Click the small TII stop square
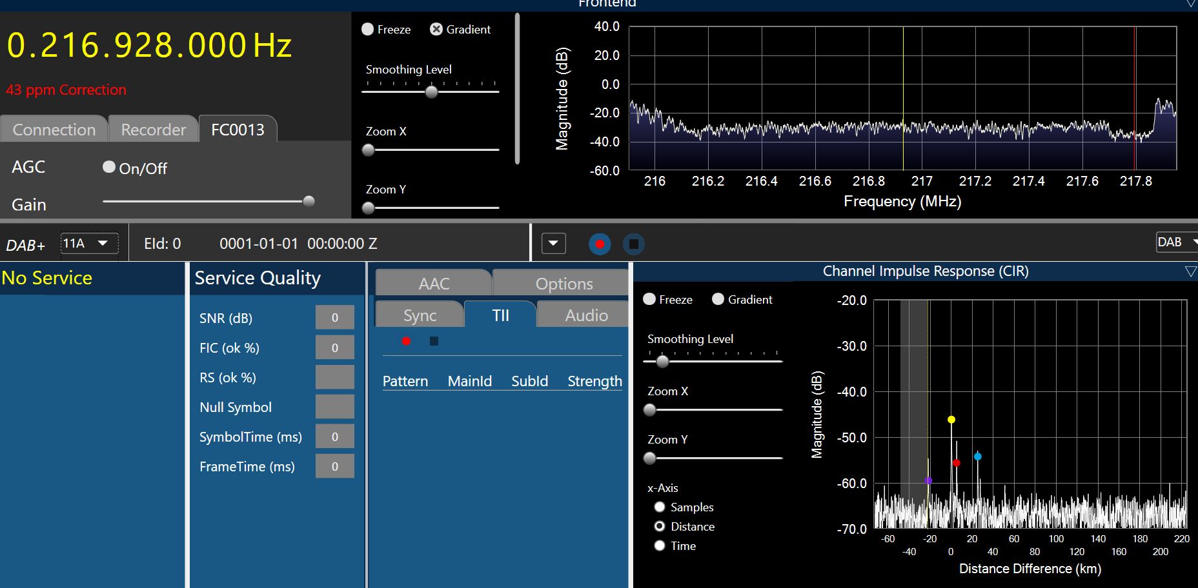The height and width of the screenshot is (588, 1198). coord(434,341)
